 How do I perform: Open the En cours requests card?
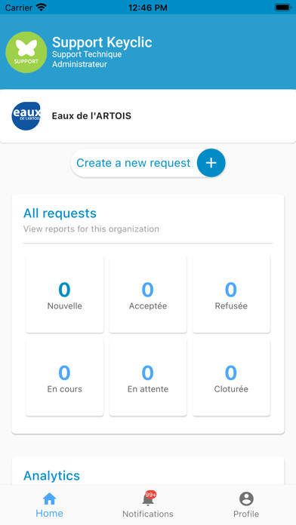[x=65, y=378]
